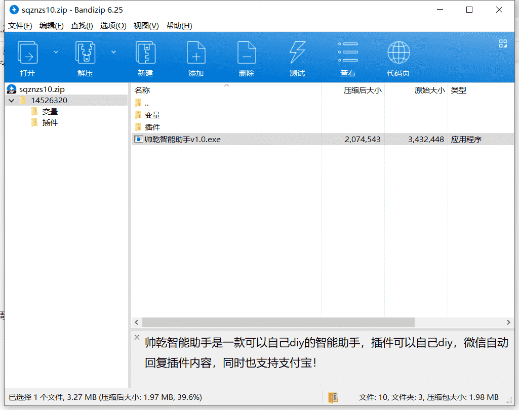This screenshot has width=519, height=410.
Task: Collapse the 14526320 folder tree node
Action: point(12,101)
